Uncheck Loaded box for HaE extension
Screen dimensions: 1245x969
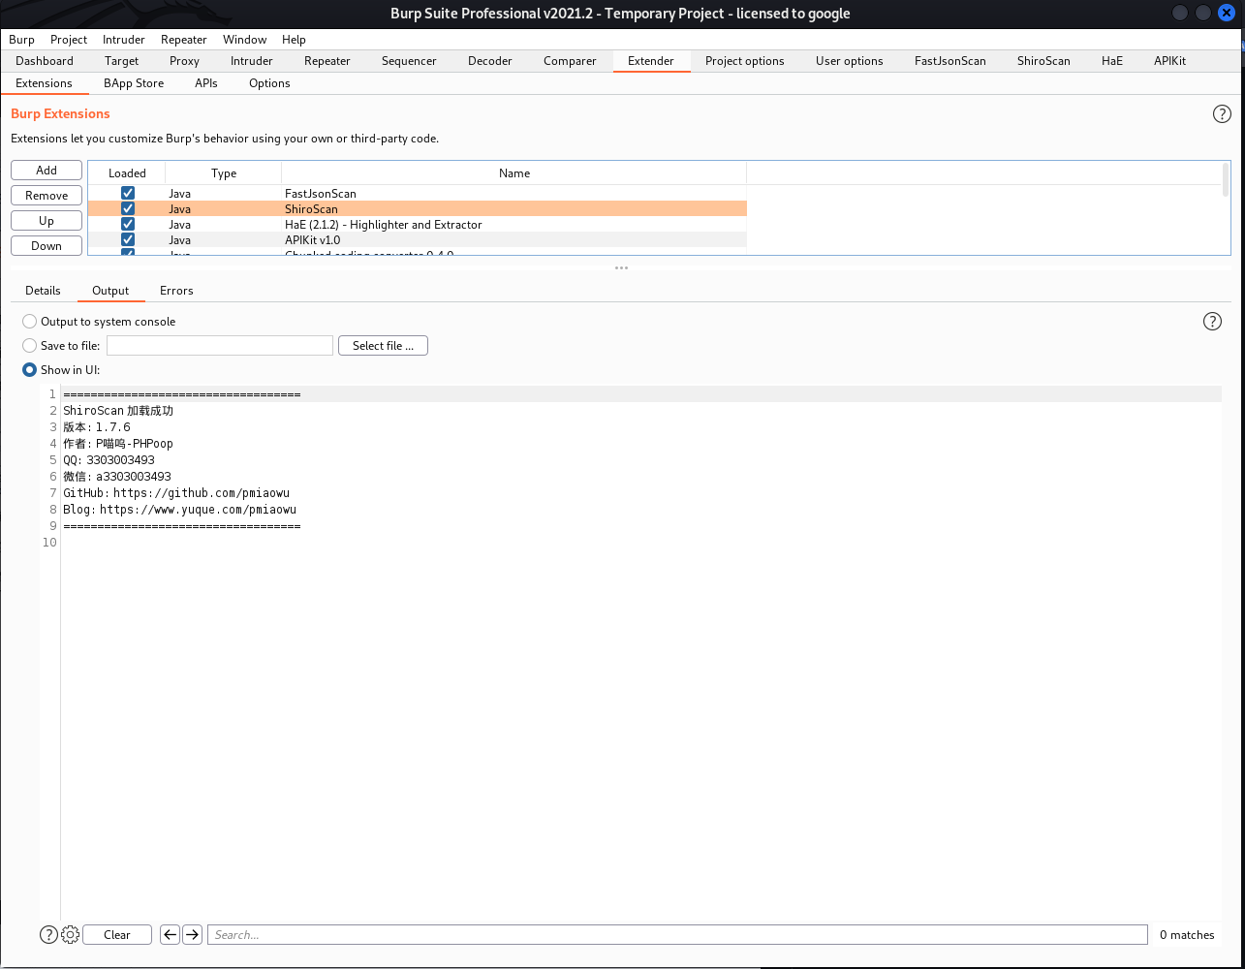pos(127,225)
